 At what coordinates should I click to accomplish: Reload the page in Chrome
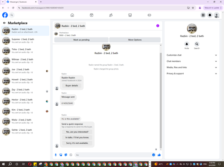point(13,8)
